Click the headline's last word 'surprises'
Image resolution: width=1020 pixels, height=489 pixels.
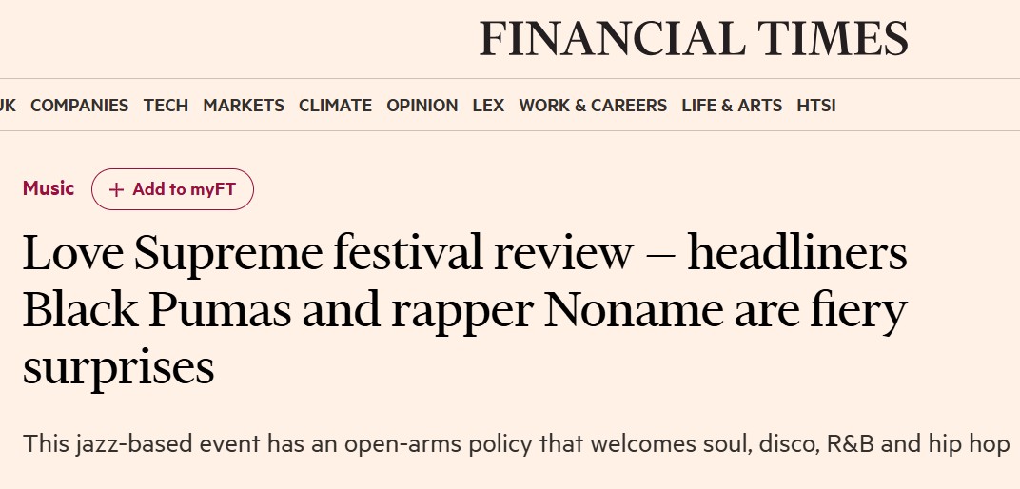point(118,367)
